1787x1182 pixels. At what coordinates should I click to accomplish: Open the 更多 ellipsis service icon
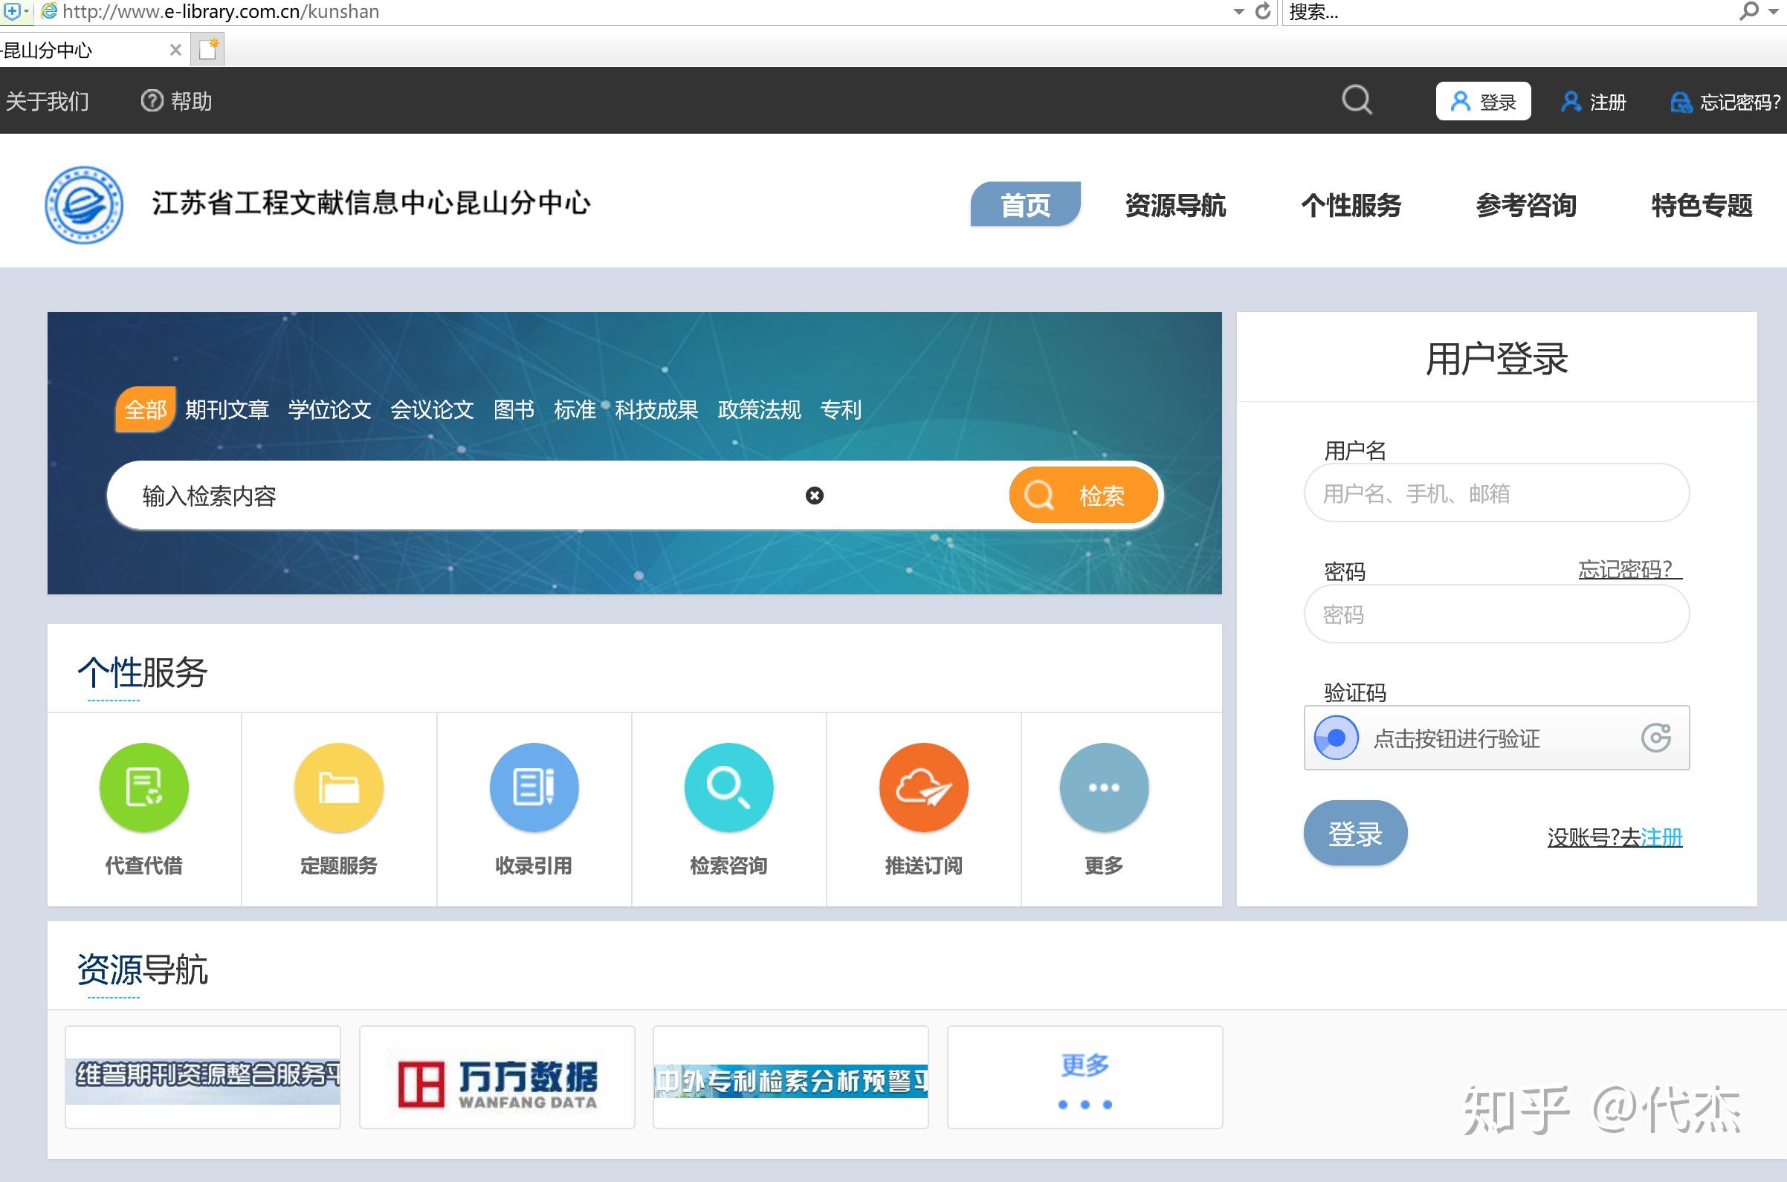(x=1104, y=787)
